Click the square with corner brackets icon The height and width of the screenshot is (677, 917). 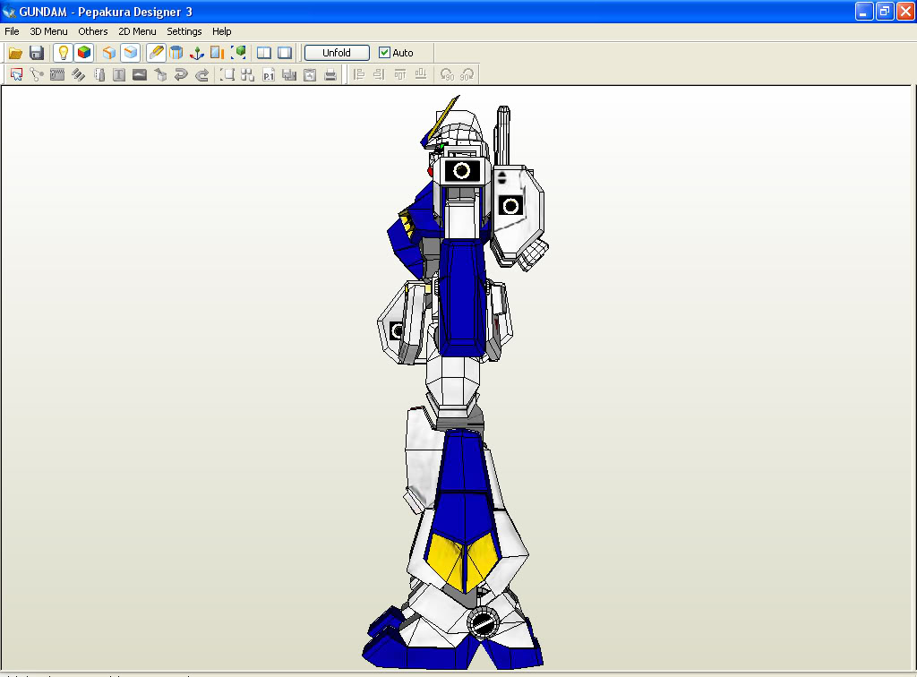click(x=227, y=75)
